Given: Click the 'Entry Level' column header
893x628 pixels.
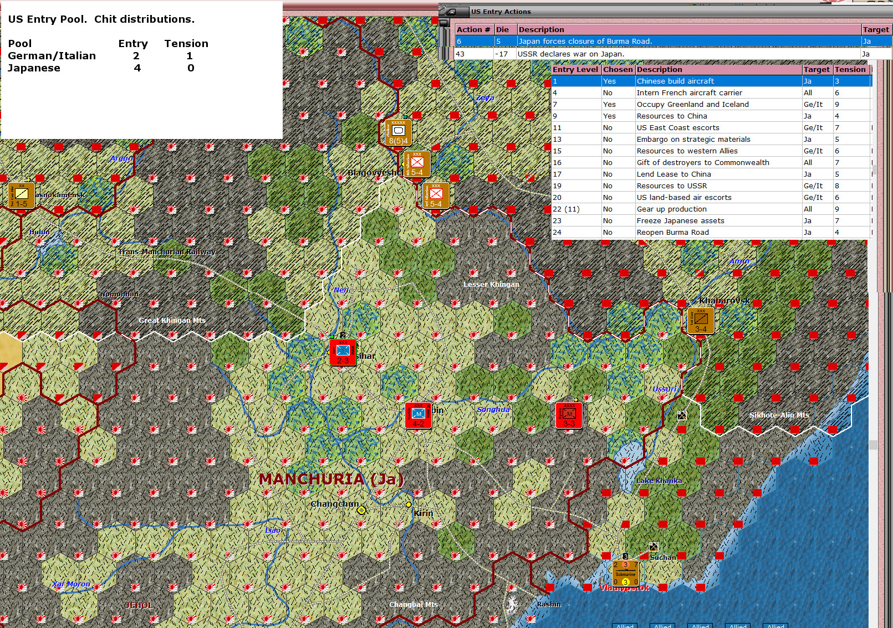Looking at the screenshot, I should click(576, 69).
